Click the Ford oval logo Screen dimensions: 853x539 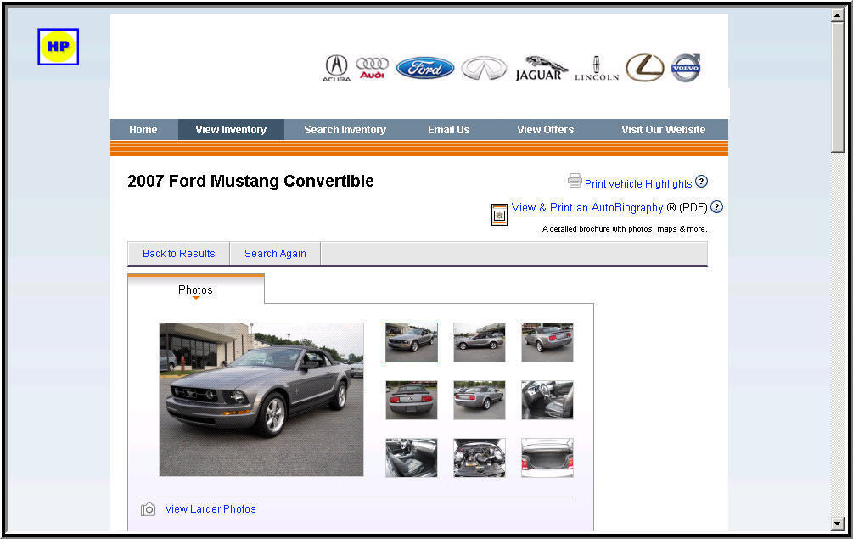point(425,68)
